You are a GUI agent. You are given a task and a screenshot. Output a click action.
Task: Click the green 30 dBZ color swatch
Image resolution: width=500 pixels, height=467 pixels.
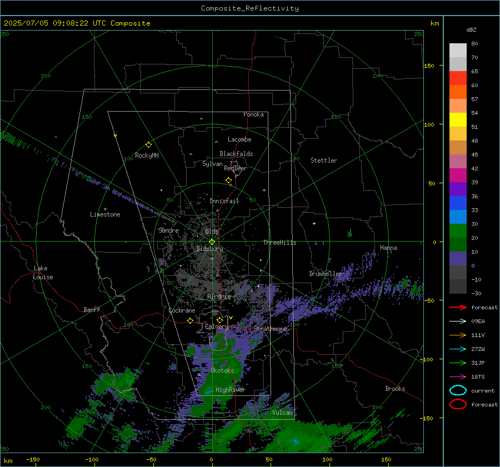(x=458, y=231)
